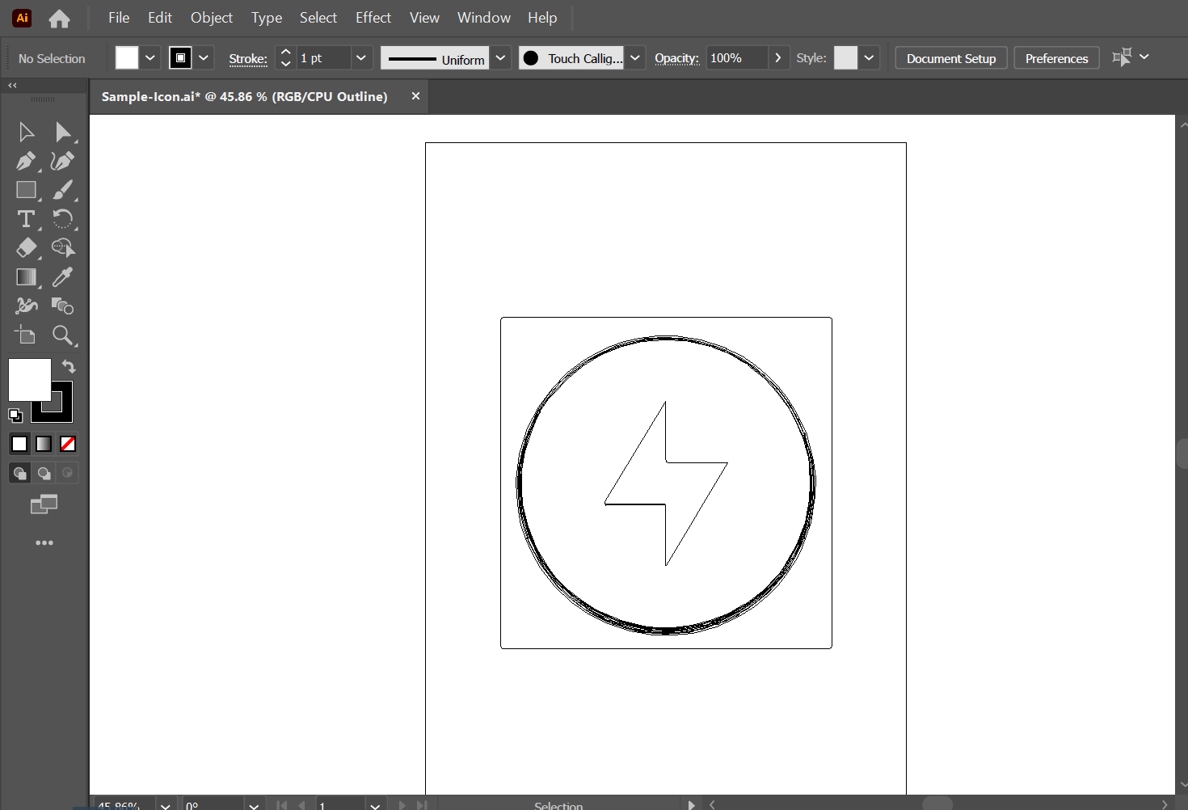The image size is (1188, 810).
Task: Choose the Eraser tool
Action: click(26, 248)
